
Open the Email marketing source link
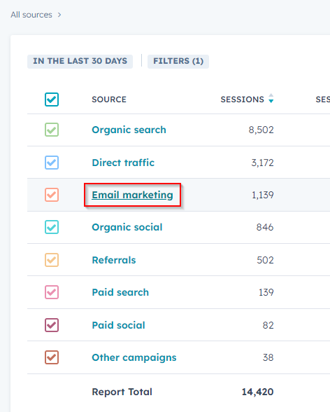[x=132, y=195]
